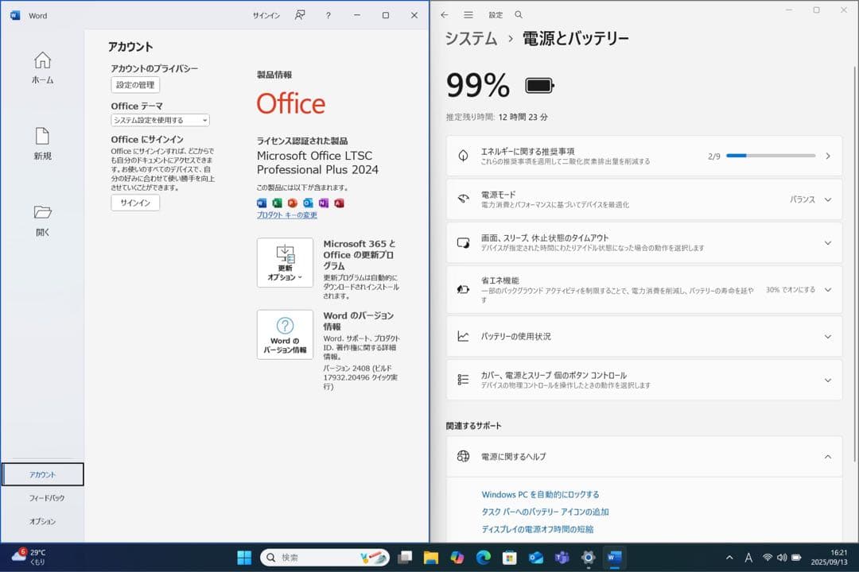Click the OneNote app icon under product info
This screenshot has width=859, height=572.
[x=323, y=203]
